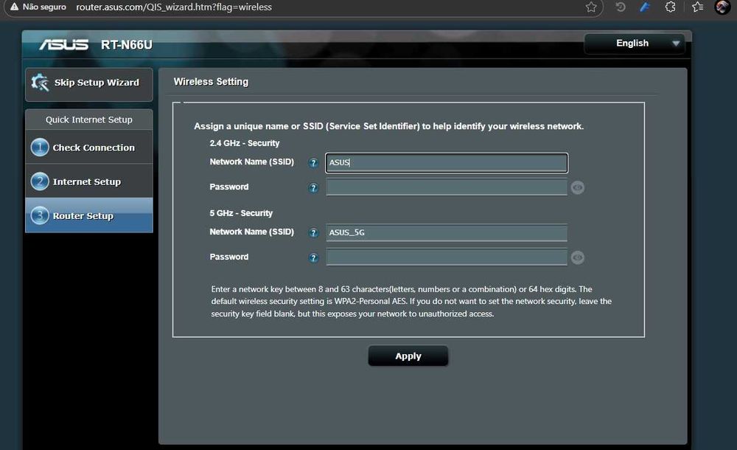The height and width of the screenshot is (450, 737).
Task: Open help for 2.4 GHz Network Name
Action: coord(313,163)
